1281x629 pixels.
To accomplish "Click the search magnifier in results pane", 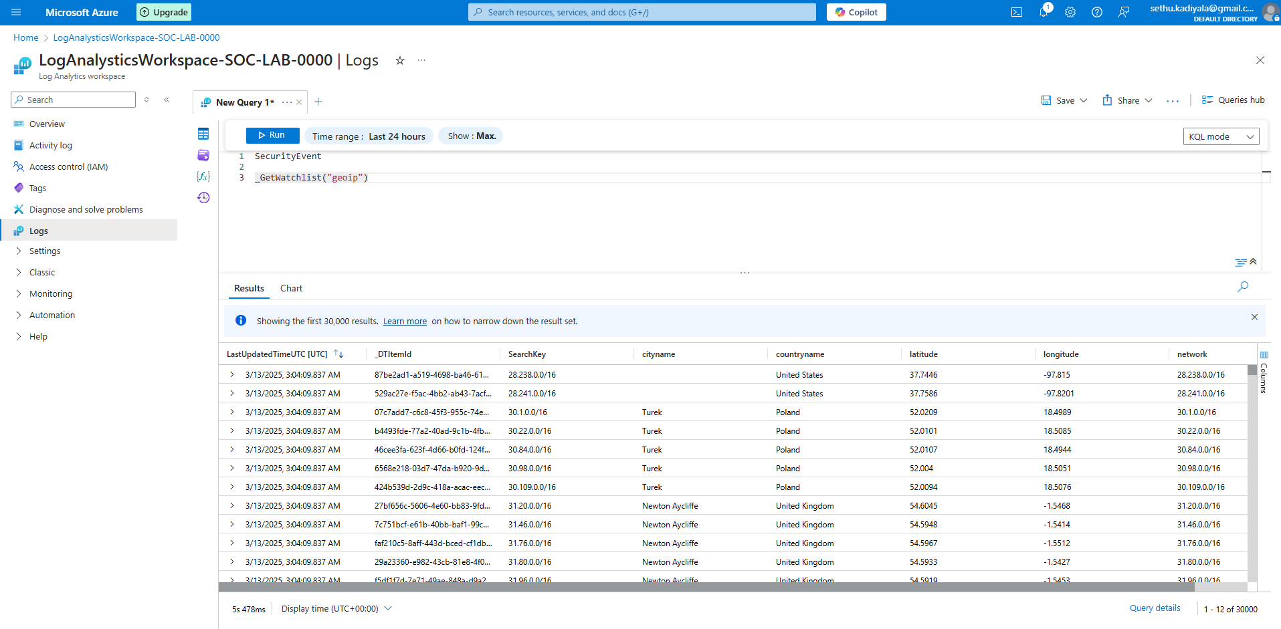I will 1243,287.
